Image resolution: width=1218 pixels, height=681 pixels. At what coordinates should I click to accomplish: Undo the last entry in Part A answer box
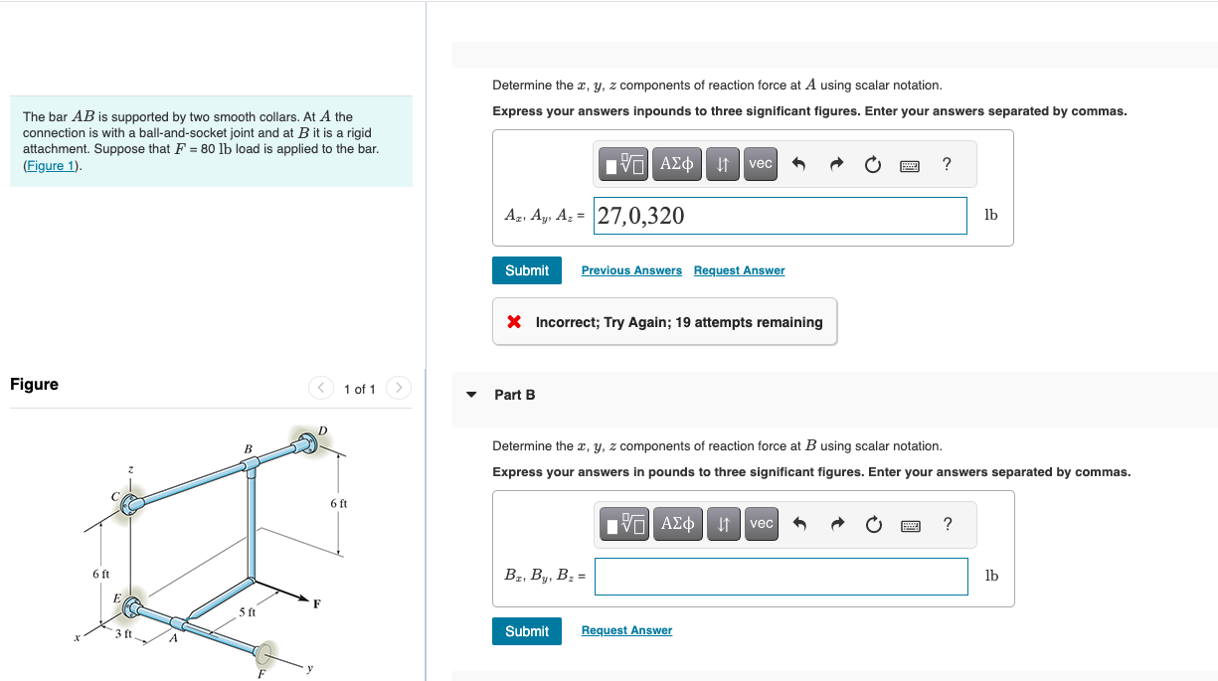[801, 163]
